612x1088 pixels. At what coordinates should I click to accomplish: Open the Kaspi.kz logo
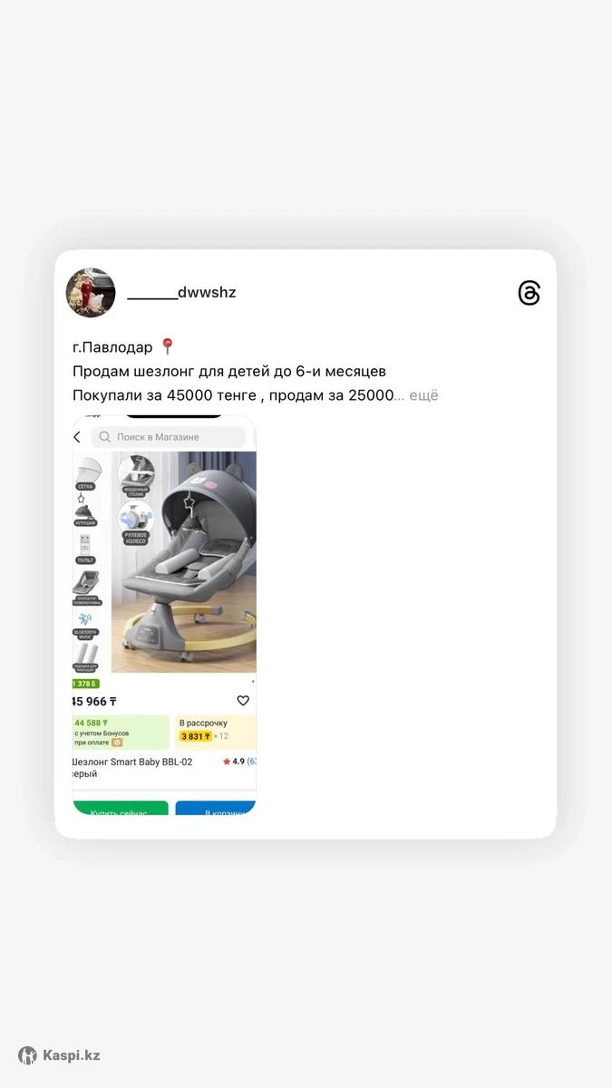point(59,1055)
